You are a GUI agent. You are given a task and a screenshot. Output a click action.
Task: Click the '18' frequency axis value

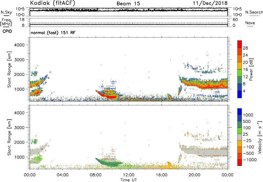22,20
